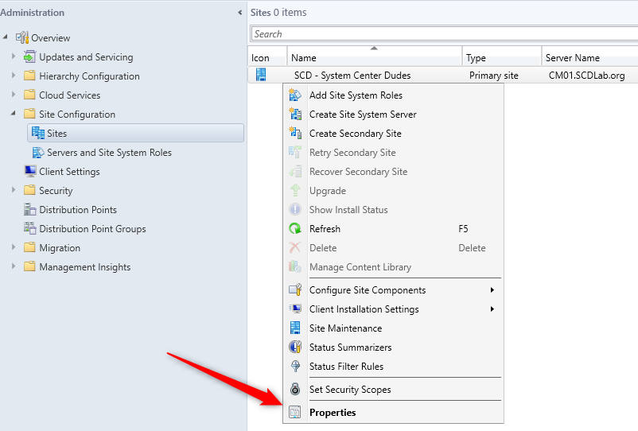Select Refresh from context menu

click(393, 229)
